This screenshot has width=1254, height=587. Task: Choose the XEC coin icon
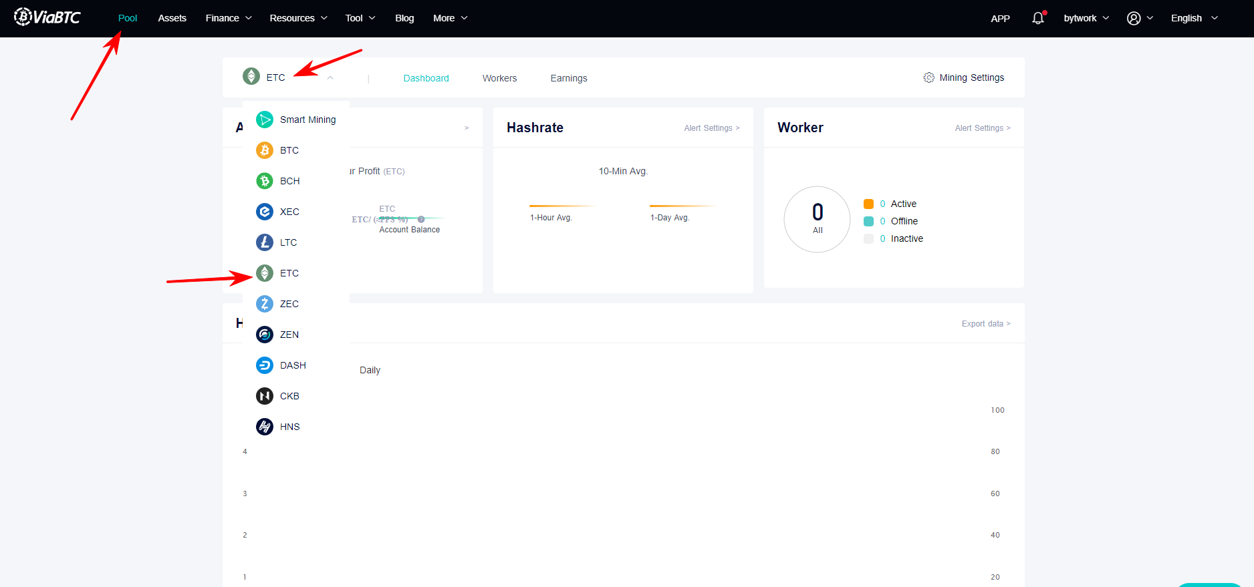click(265, 212)
